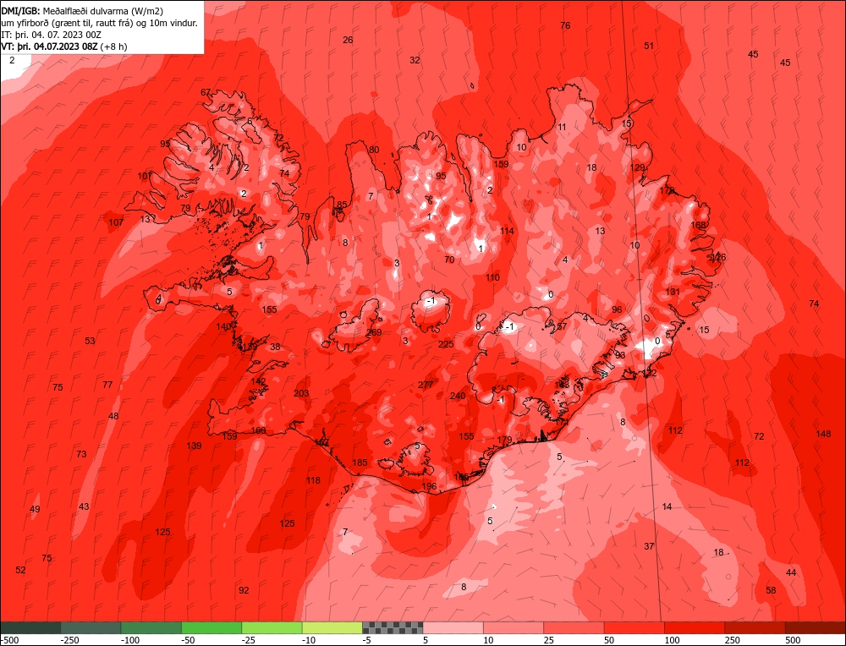Click the '-250' label on the color scale
846x646 pixels.
69,639
